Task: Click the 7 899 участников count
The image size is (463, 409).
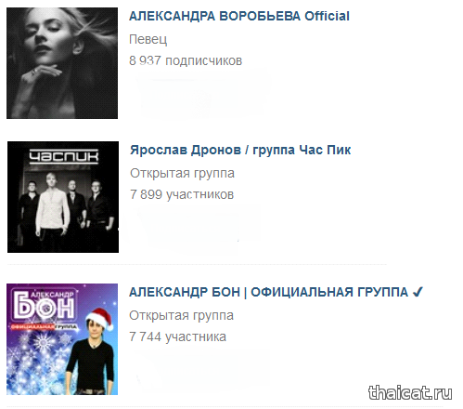Action: pyautogui.click(x=182, y=194)
